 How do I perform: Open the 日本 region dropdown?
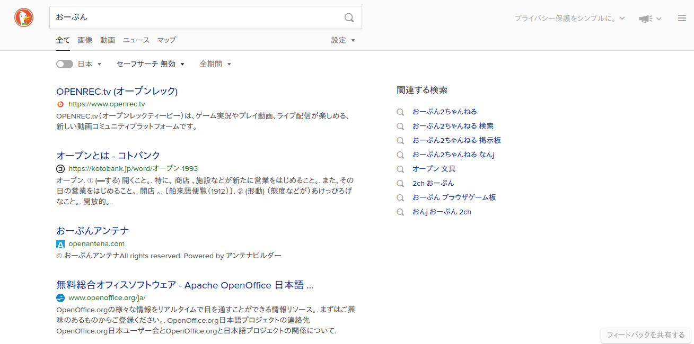pyautogui.click(x=90, y=64)
